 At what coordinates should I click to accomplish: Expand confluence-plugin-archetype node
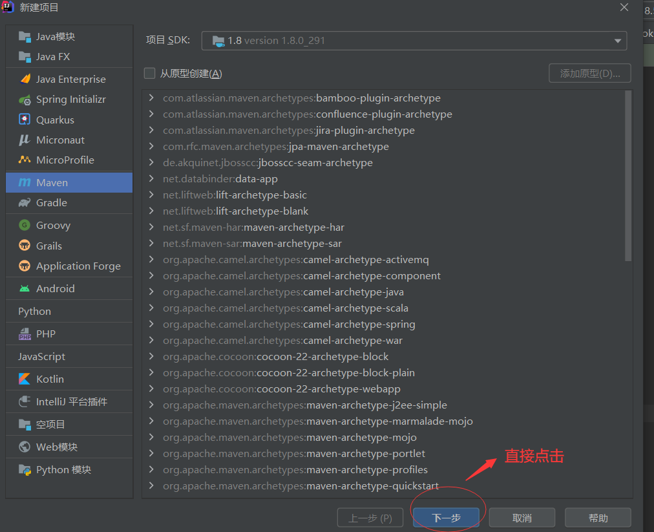[151, 114]
